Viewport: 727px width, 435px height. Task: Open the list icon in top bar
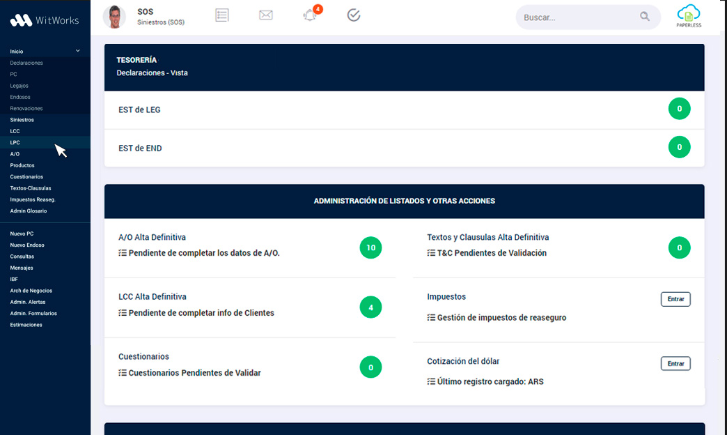pos(222,15)
